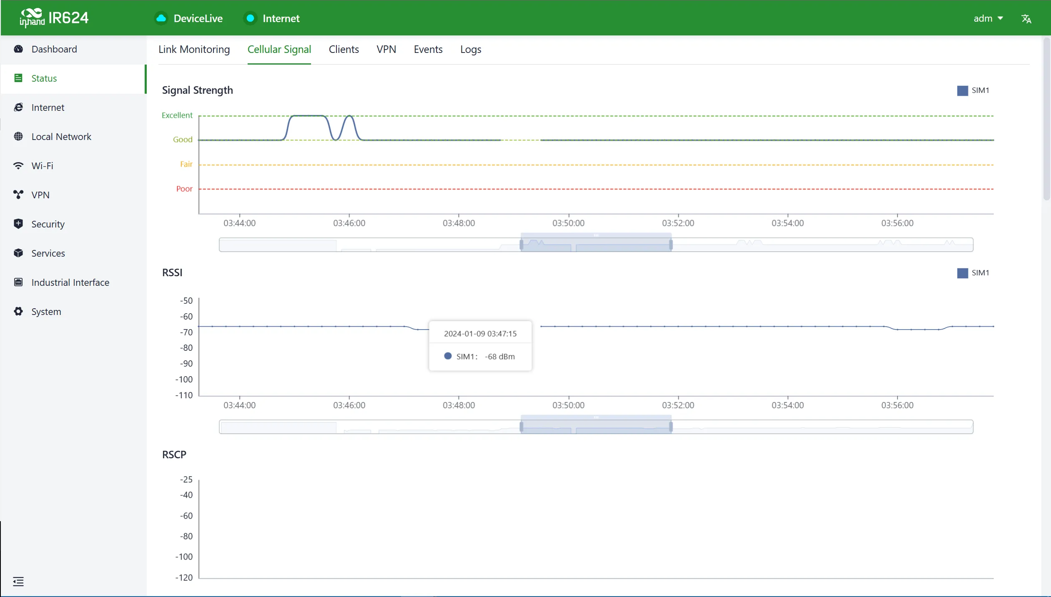
Task: Switch to the Events tab
Action: pyautogui.click(x=428, y=50)
